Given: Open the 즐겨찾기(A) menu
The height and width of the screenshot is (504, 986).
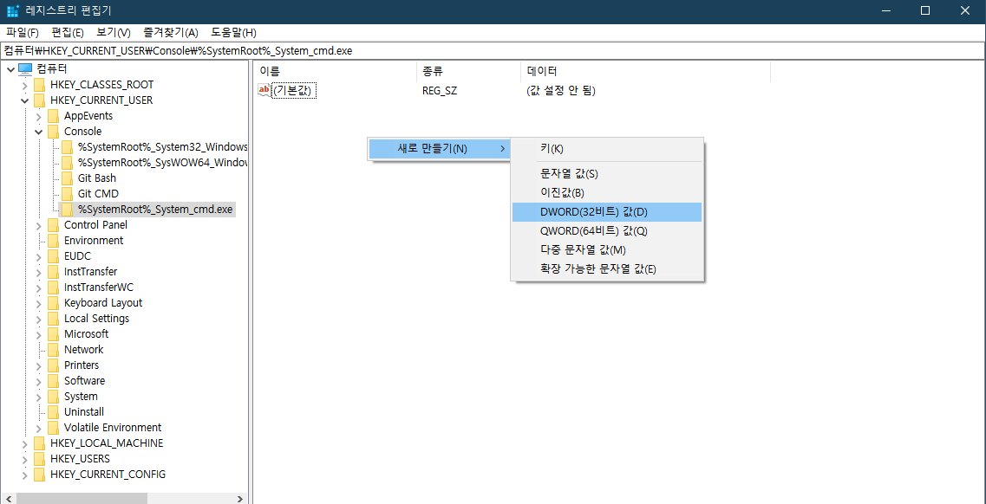Looking at the screenshot, I should pos(171,33).
